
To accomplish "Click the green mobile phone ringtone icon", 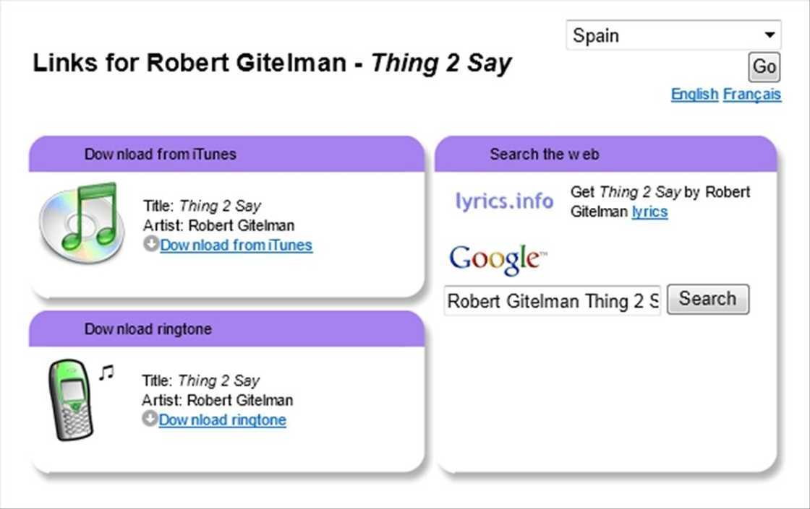I will click(70, 399).
